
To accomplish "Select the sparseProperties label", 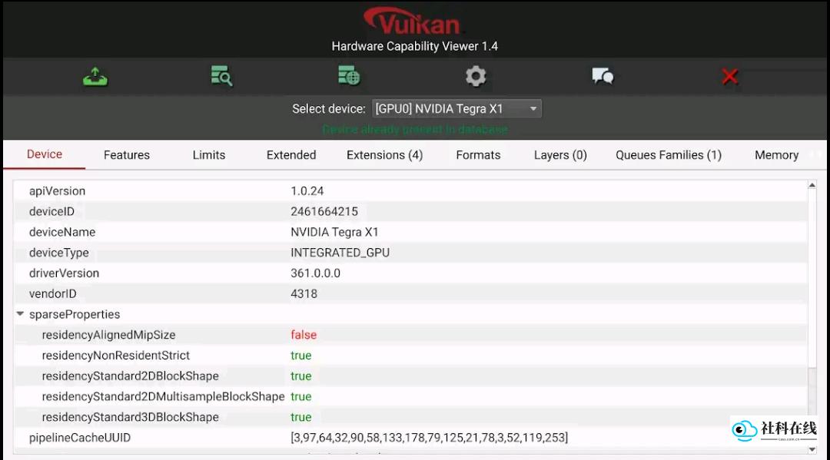I will (75, 315).
